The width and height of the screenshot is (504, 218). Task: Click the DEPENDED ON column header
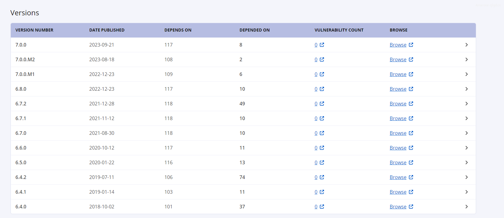click(x=255, y=30)
